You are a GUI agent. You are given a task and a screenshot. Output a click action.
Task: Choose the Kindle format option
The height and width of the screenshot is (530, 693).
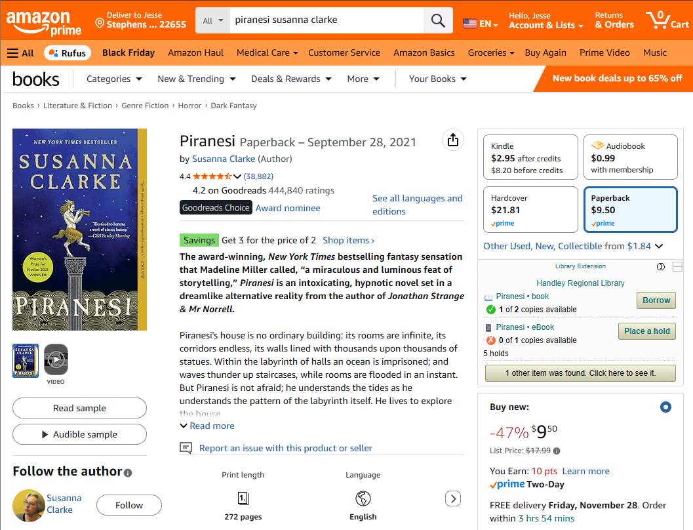click(530, 157)
